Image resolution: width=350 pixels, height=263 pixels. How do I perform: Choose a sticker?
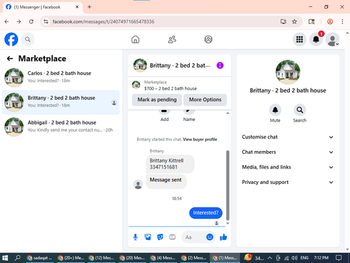160,237
